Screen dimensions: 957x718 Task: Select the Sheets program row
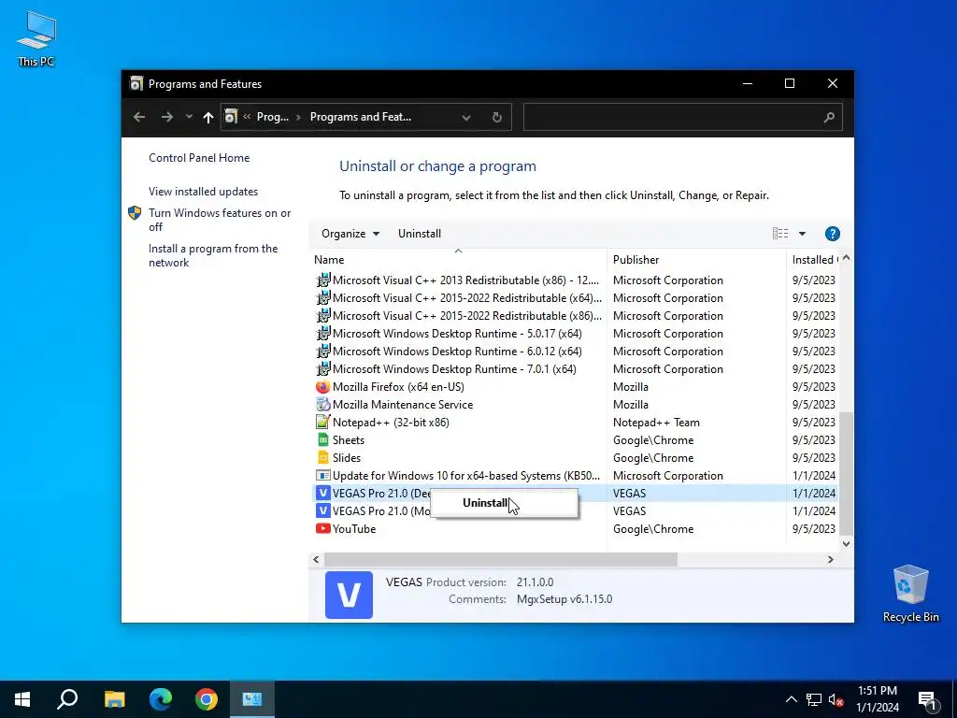(575, 439)
